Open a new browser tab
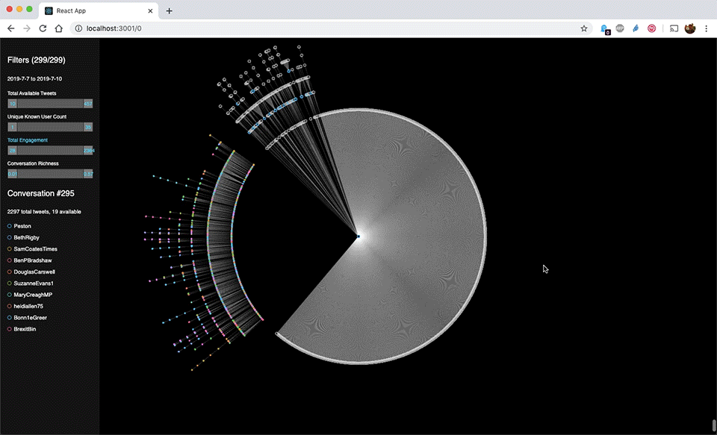The image size is (717, 435). 169,10
